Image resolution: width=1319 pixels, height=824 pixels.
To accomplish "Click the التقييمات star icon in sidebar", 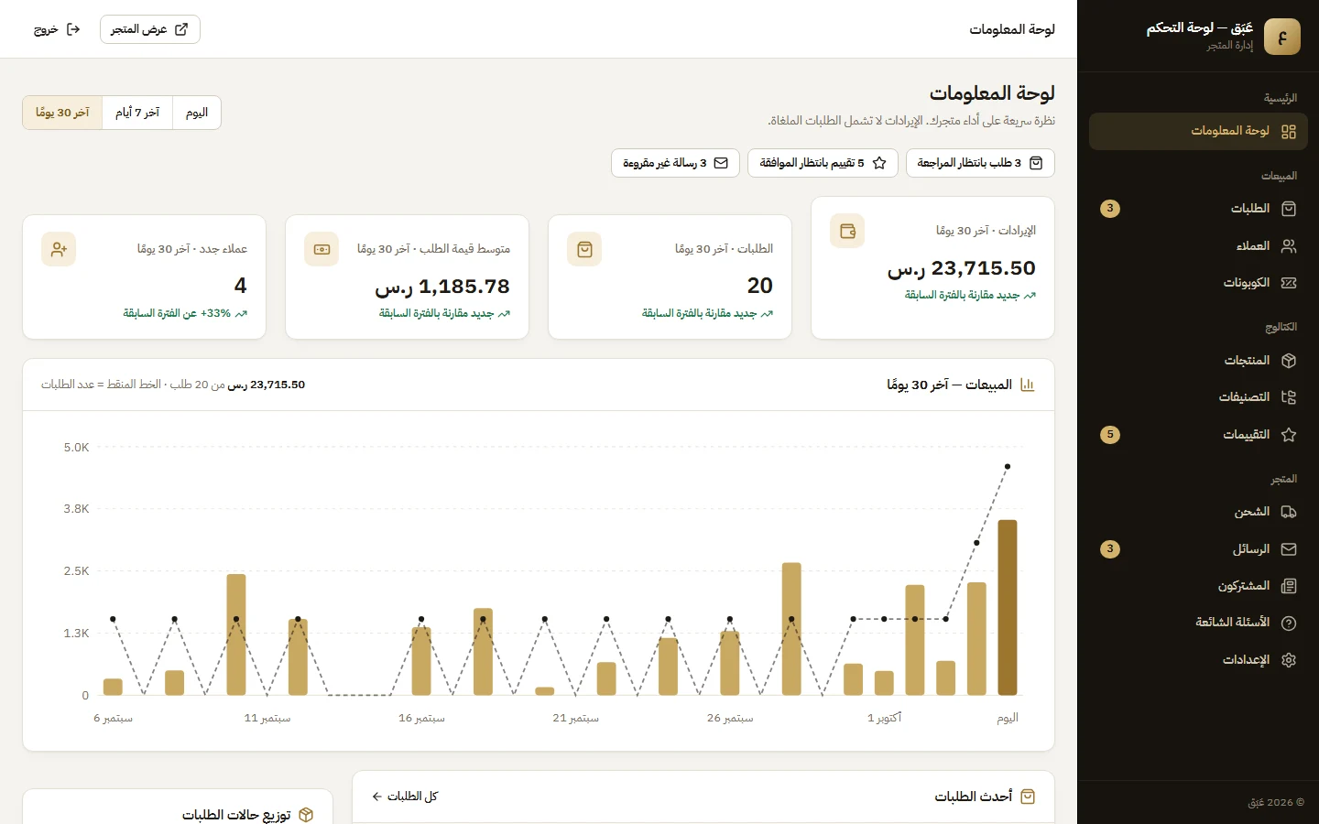I will 1289,435.
